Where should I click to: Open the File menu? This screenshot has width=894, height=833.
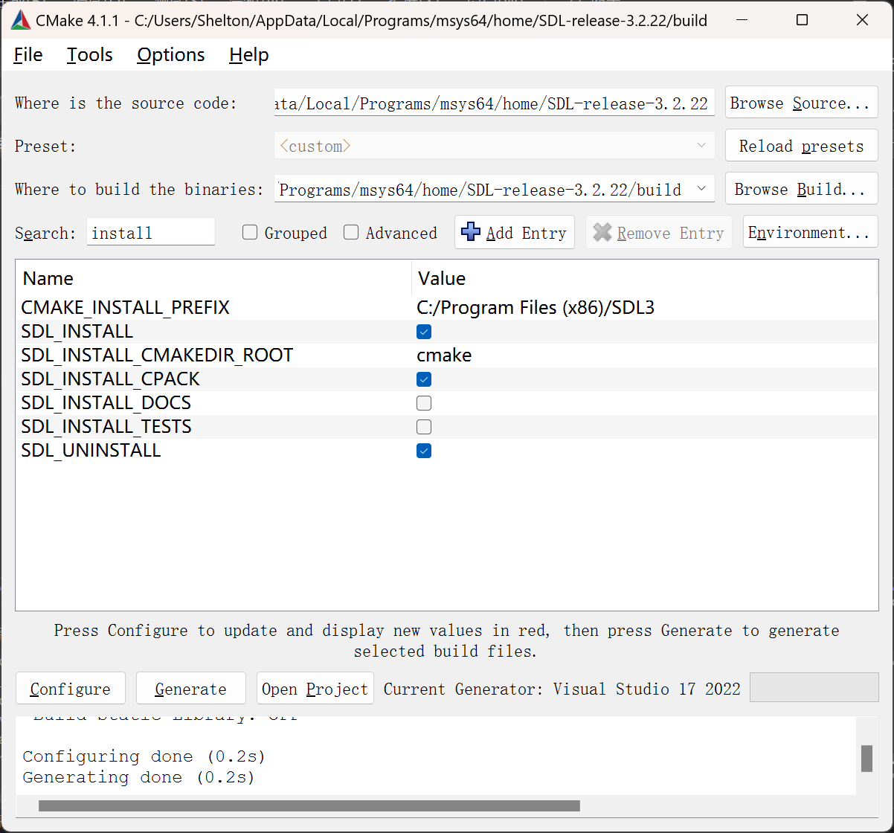[x=28, y=55]
